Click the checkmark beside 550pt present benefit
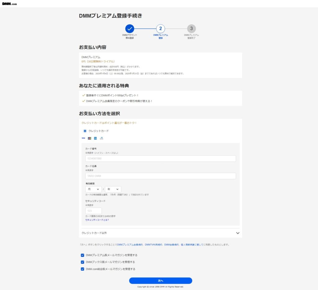Image resolution: width=318 pixels, height=290 pixels. click(x=84, y=95)
